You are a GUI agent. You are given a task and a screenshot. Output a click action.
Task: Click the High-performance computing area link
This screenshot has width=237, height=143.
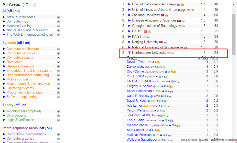[28, 75]
